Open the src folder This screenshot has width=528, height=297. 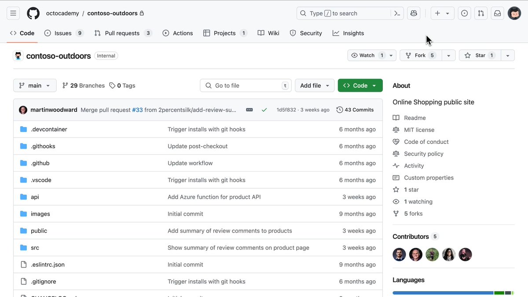click(35, 248)
